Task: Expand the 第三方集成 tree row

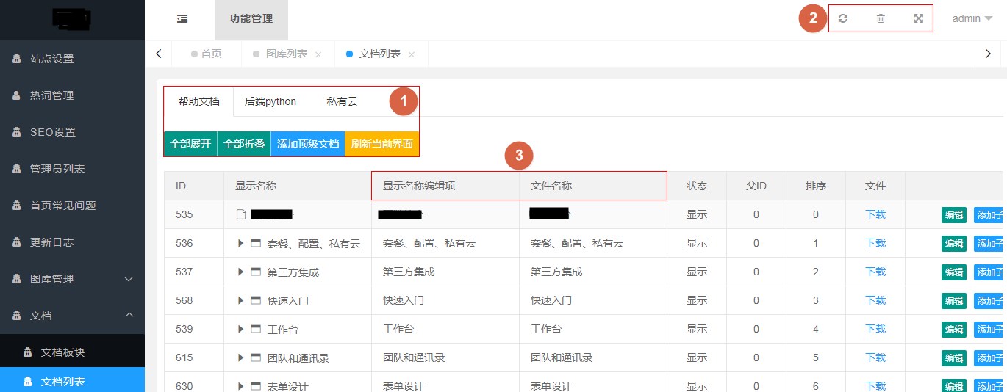Action: (241, 272)
